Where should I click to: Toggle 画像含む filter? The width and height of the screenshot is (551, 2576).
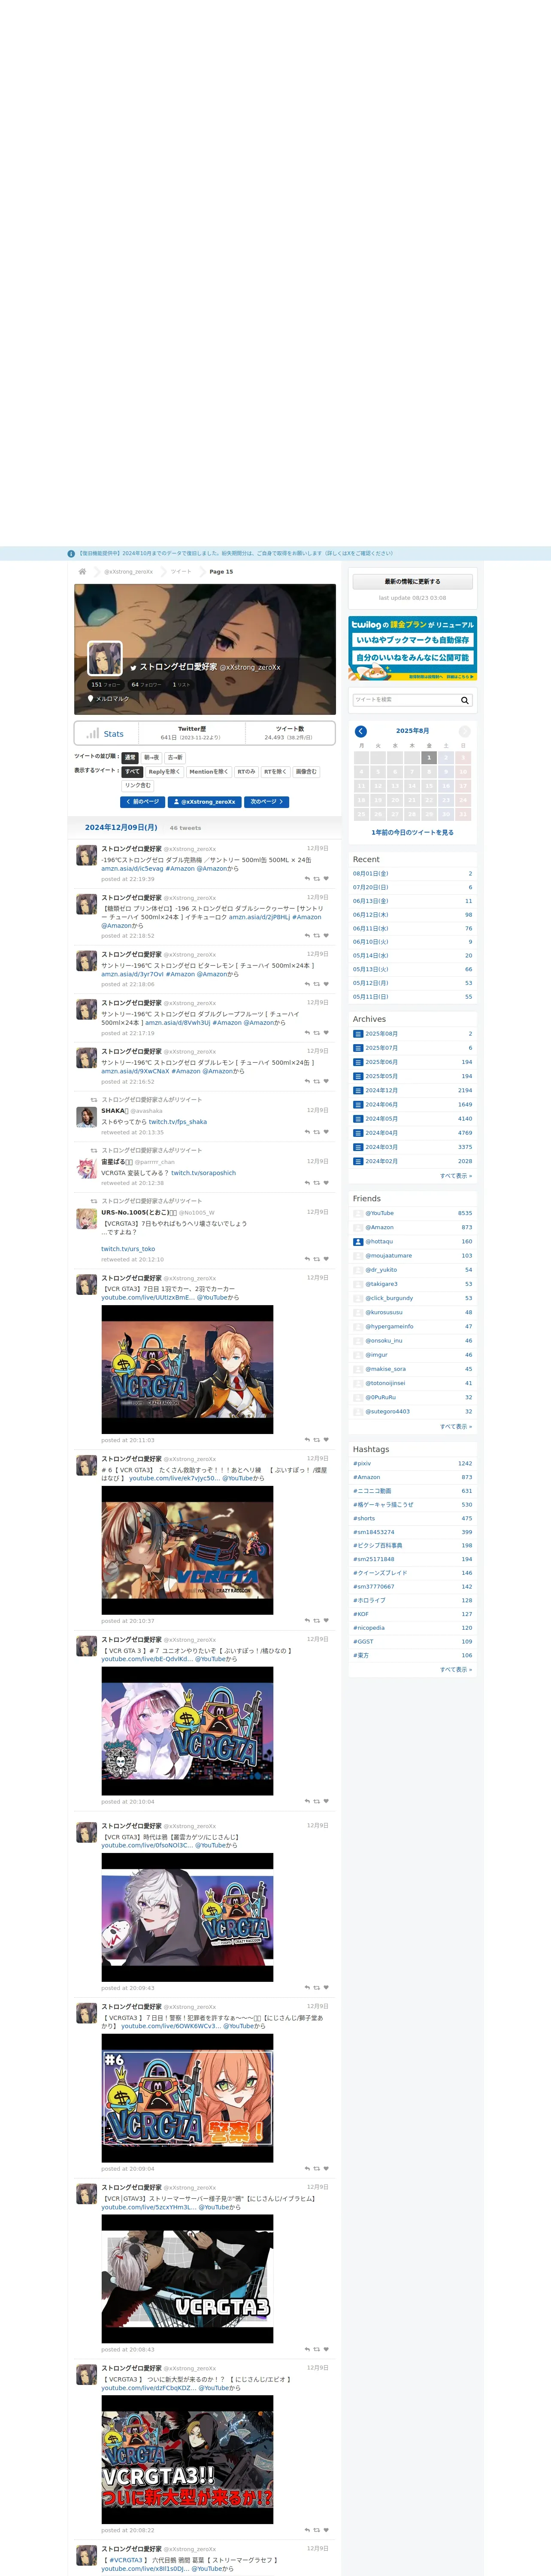[x=306, y=772]
